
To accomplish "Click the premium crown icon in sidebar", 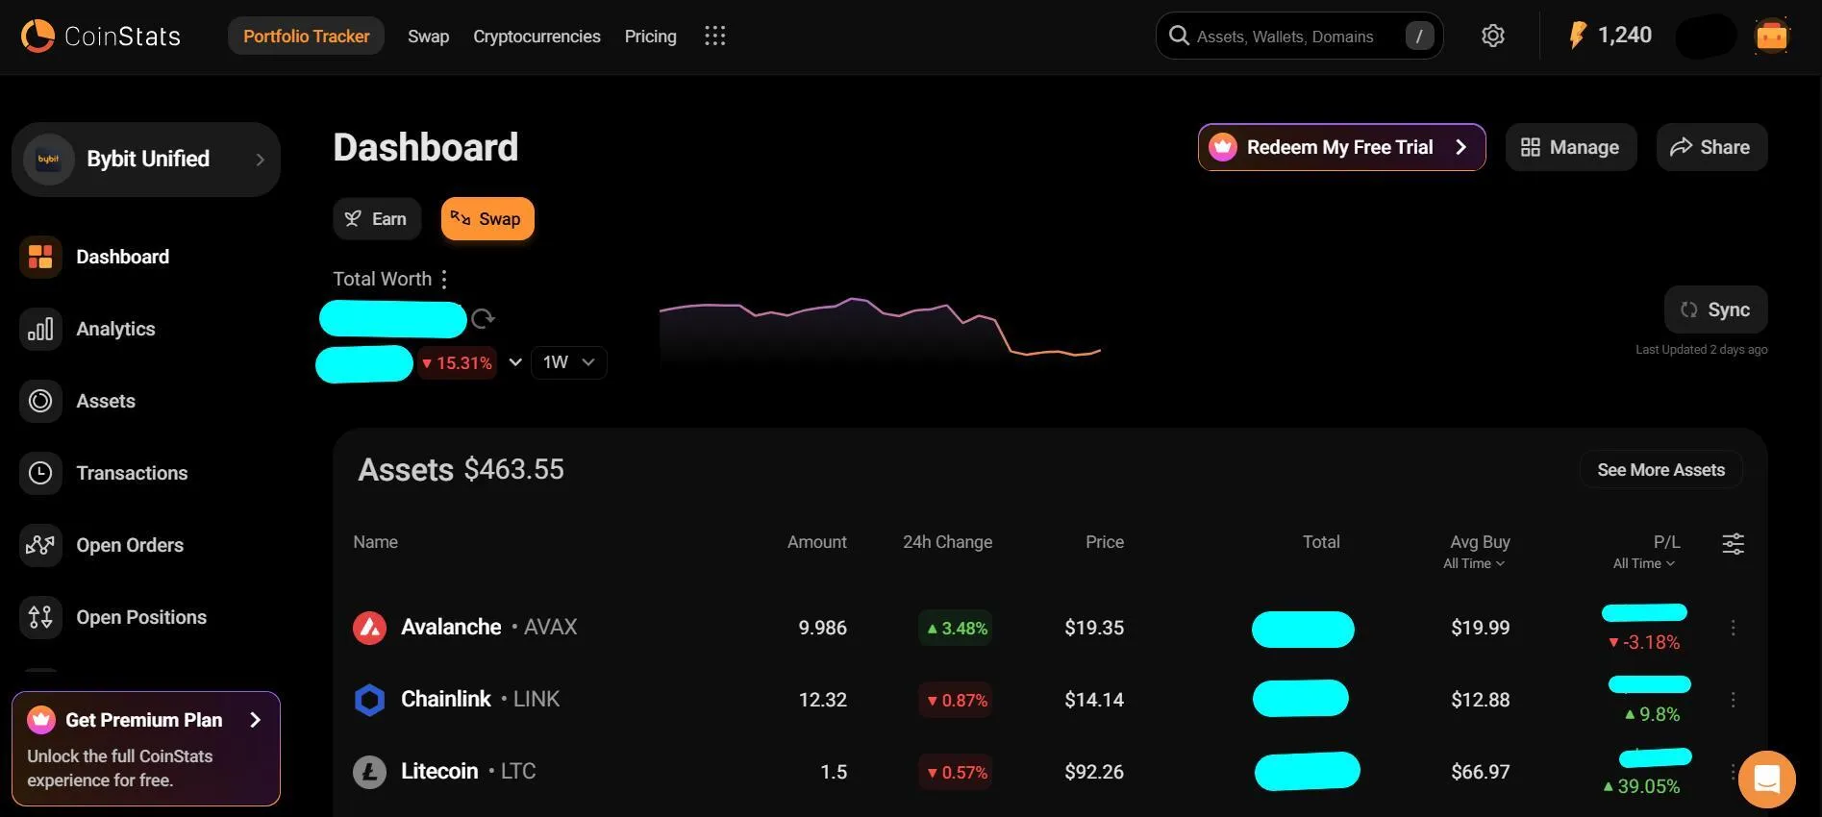I will 41,720.
